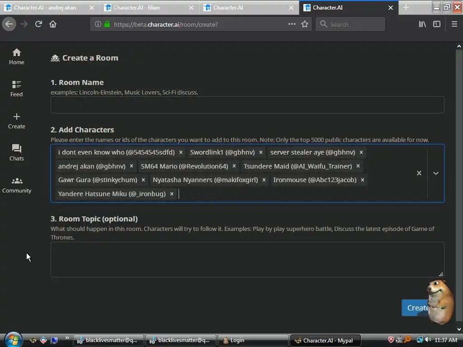The height and width of the screenshot is (347, 463).
Task: Open the Windows Start orb
Action: 13,340
